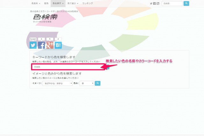Viewport: 204px width, 136px height.
Task: Click the top navbar 色検索 search field
Action: [172, 4]
